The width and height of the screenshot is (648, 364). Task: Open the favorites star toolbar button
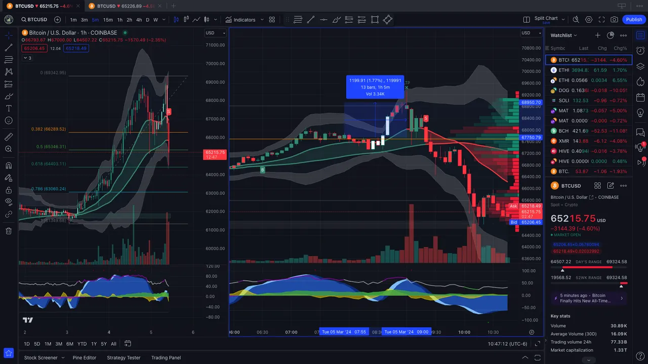9,353
